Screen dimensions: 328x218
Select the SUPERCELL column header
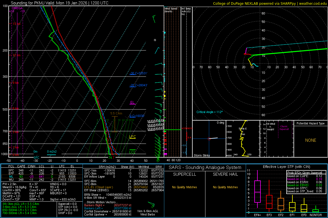(185, 174)
